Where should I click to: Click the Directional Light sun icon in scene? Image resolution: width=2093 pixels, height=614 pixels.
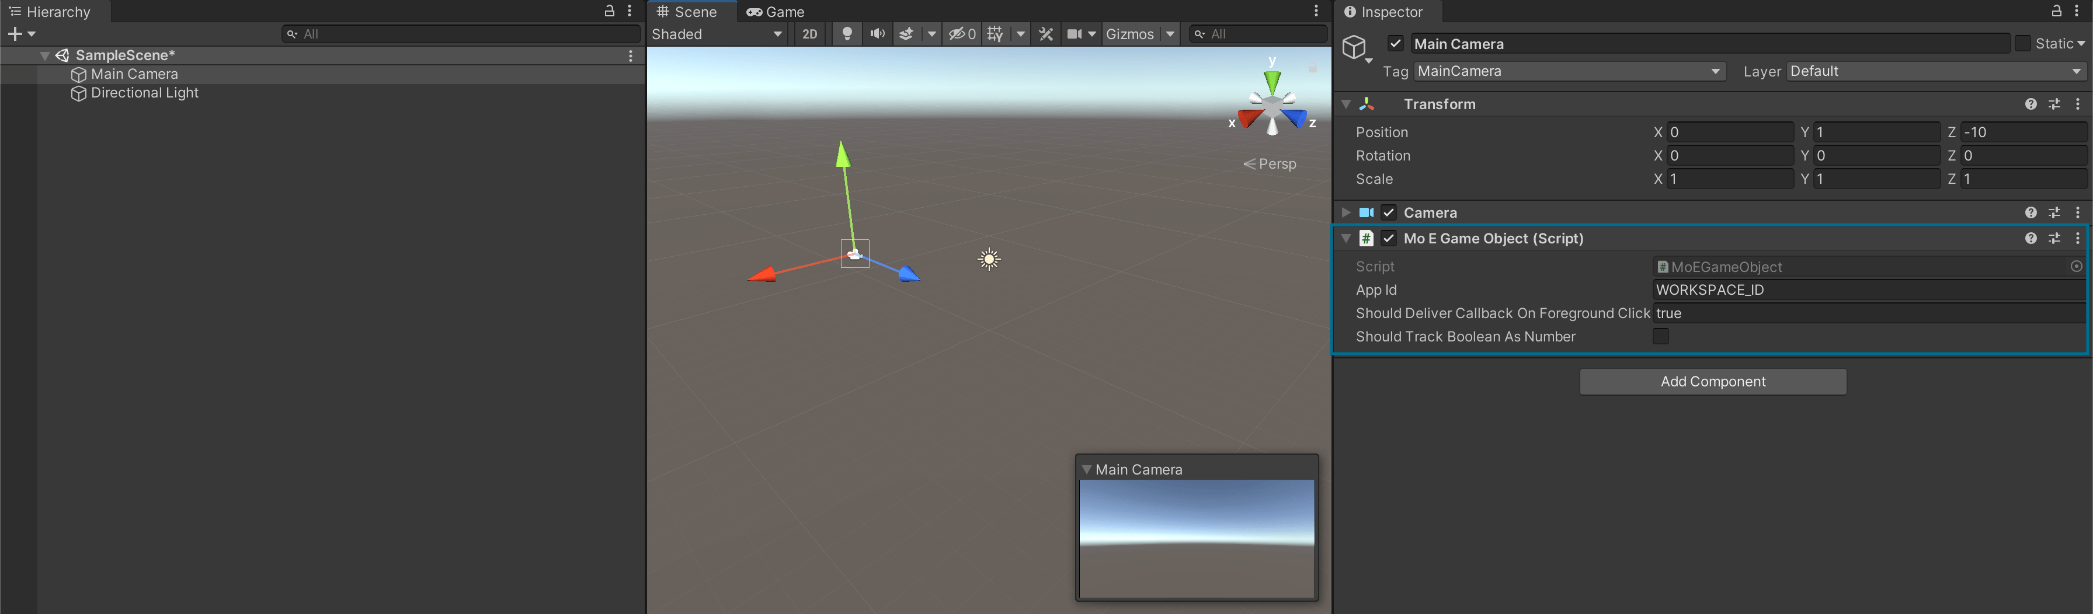click(989, 260)
